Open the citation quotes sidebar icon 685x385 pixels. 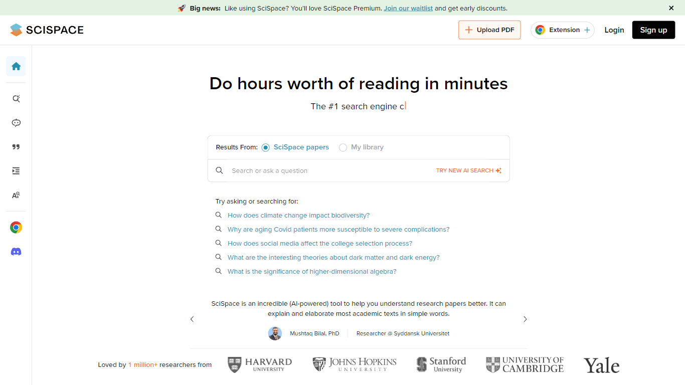coord(16,147)
